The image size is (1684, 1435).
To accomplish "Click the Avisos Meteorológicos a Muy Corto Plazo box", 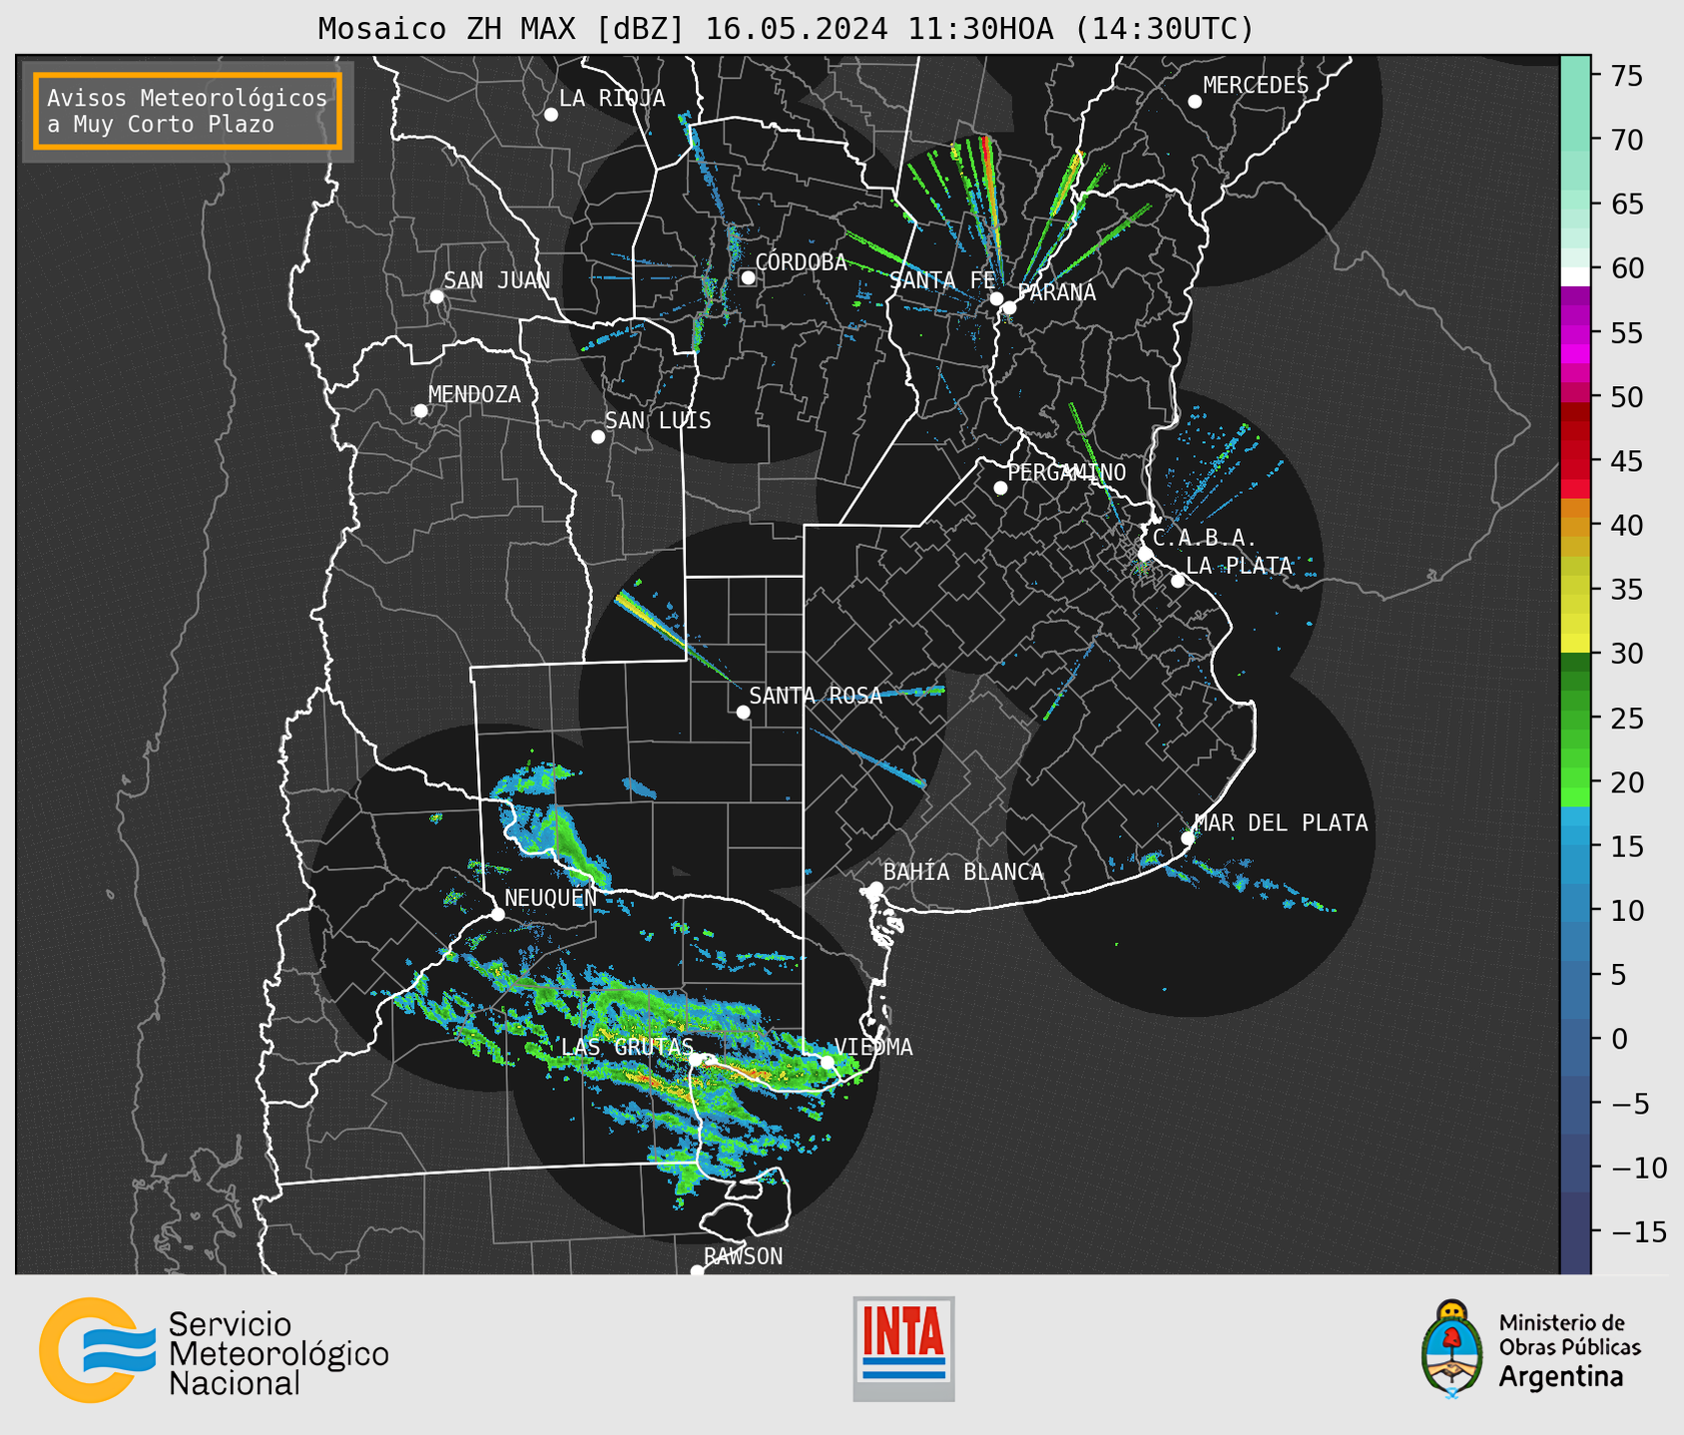I will point(188,111).
